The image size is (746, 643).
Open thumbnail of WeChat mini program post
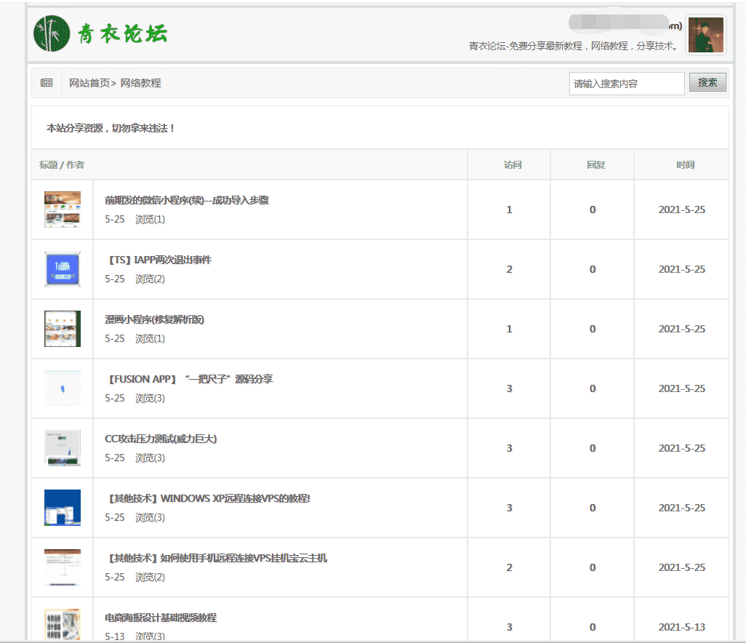click(63, 209)
